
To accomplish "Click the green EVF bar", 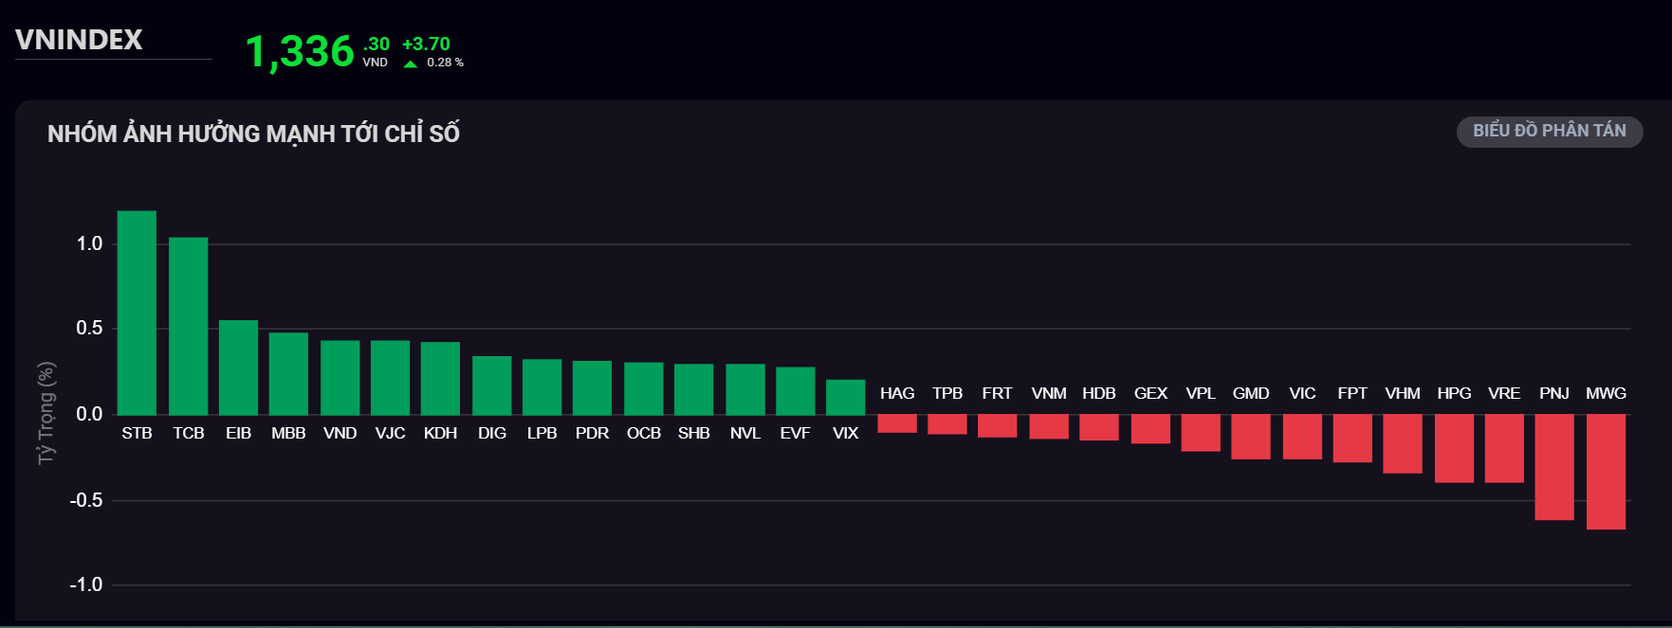I will point(795,390).
